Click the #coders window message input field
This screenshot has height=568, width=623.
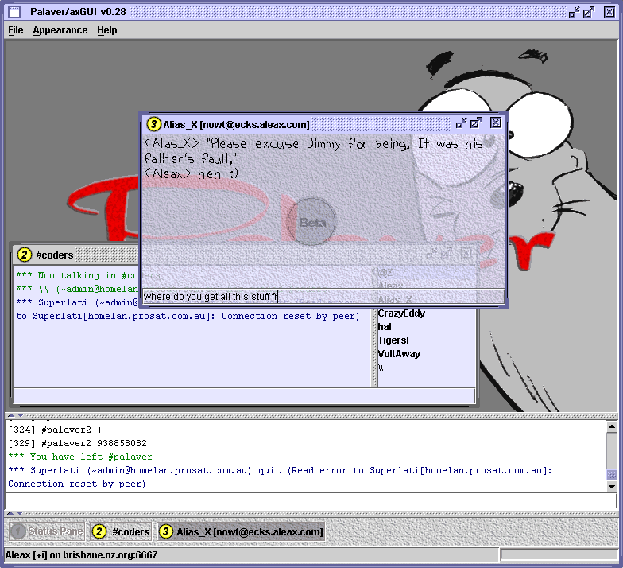pyautogui.click(x=245, y=395)
